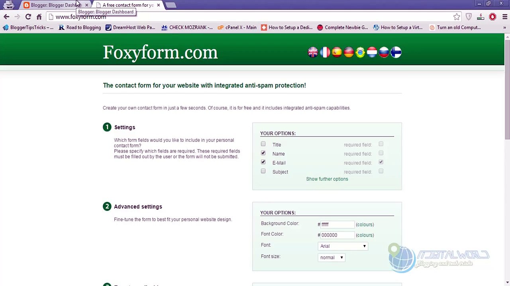510x286 pixels.
Task: Choose the Dutch flag language icon
Action: point(372,52)
